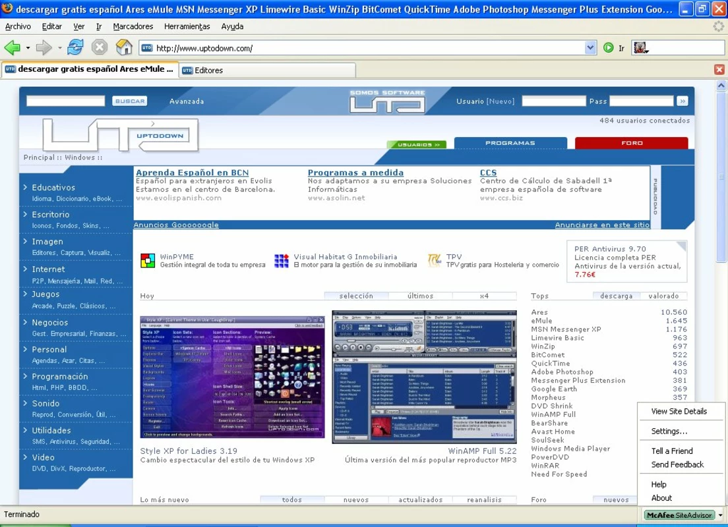Image resolution: width=728 pixels, height=527 pixels.
Task: Open the SiteAdvisor dropdown arrow
Action: click(x=720, y=515)
